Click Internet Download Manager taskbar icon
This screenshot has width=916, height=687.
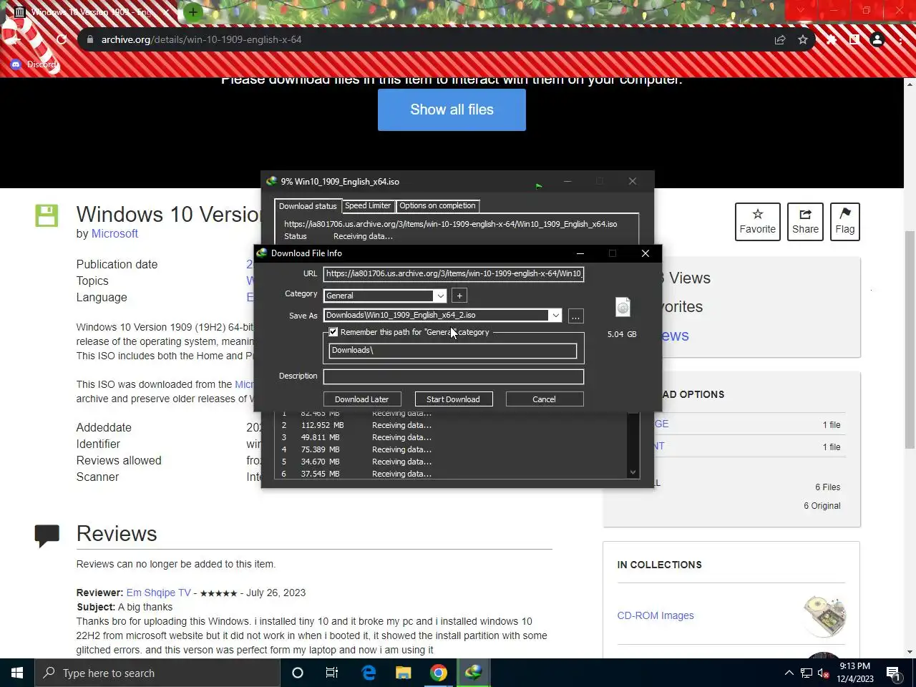pyautogui.click(x=474, y=673)
